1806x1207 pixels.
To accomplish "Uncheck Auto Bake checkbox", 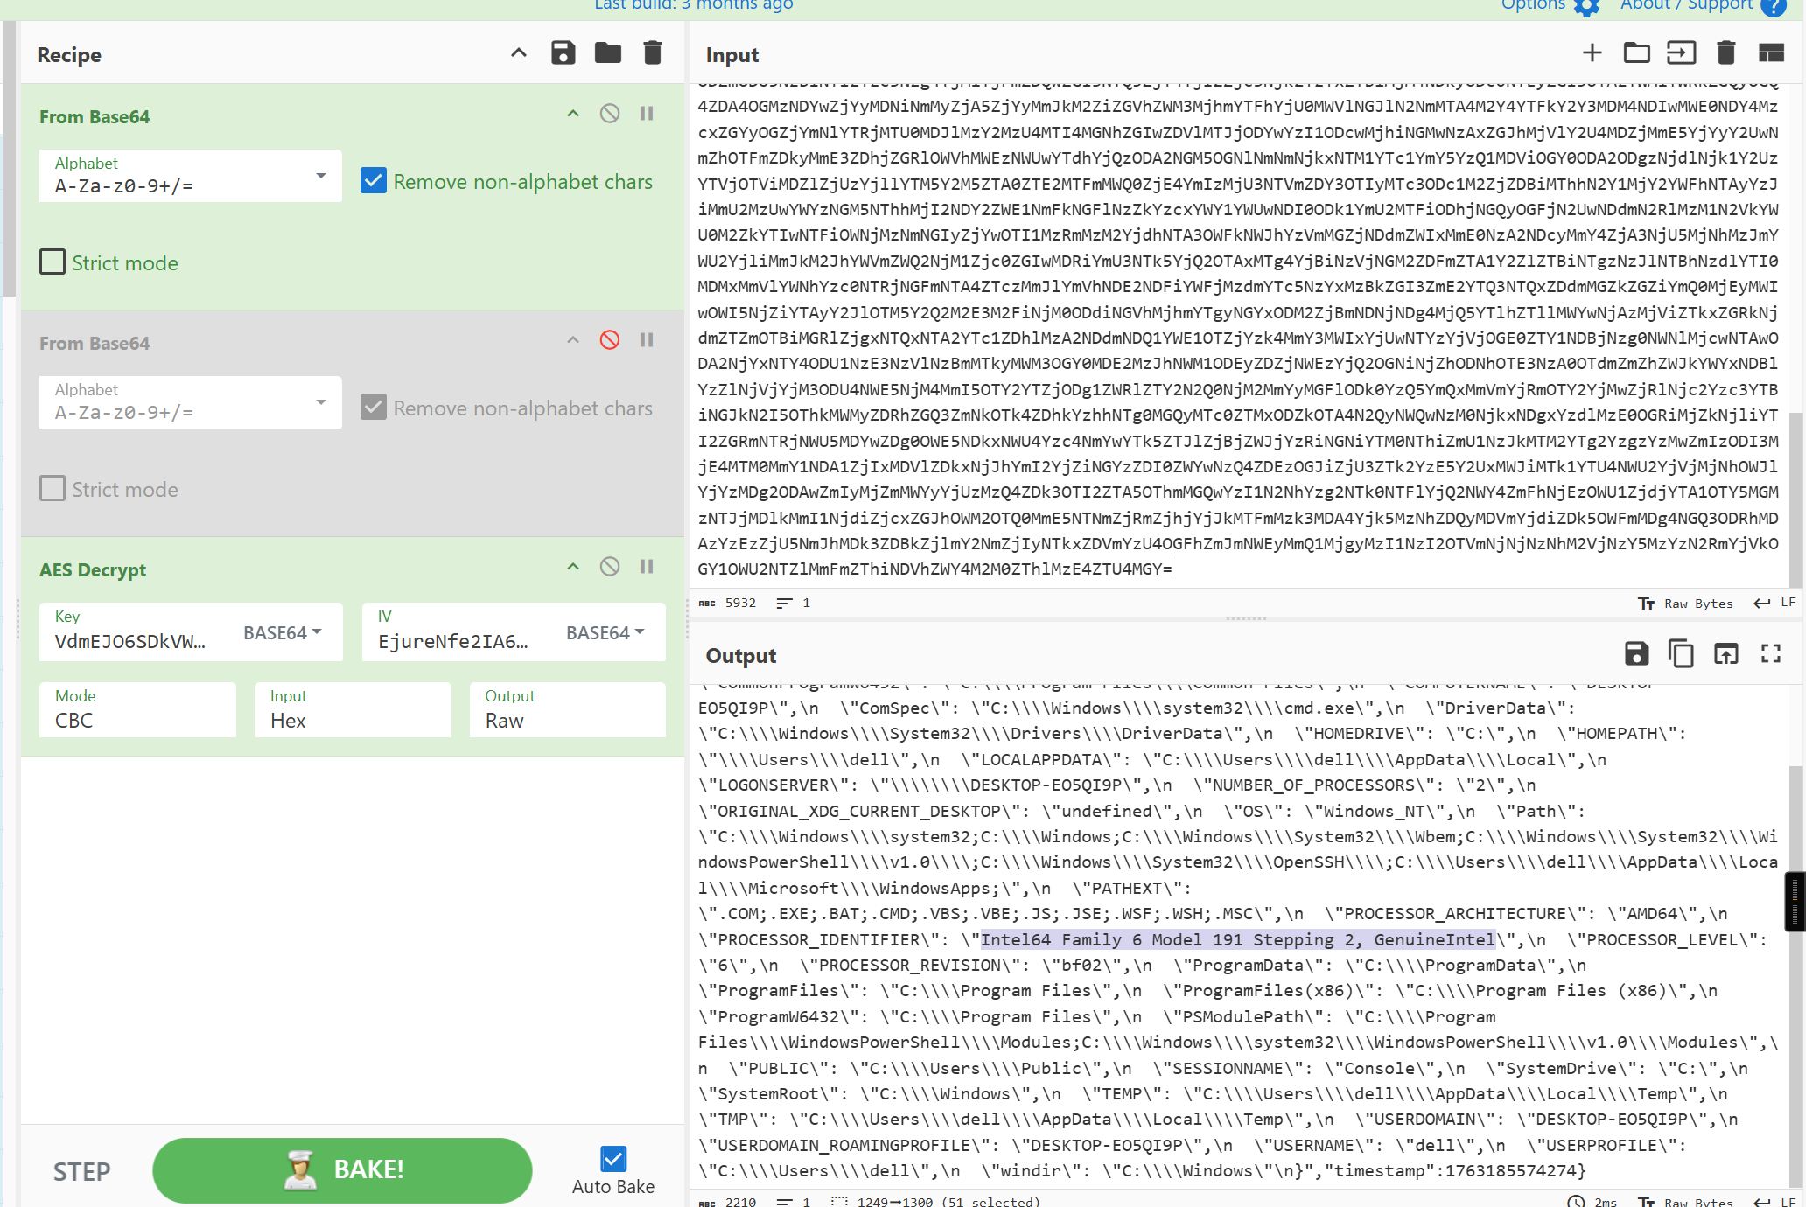I will point(613,1159).
